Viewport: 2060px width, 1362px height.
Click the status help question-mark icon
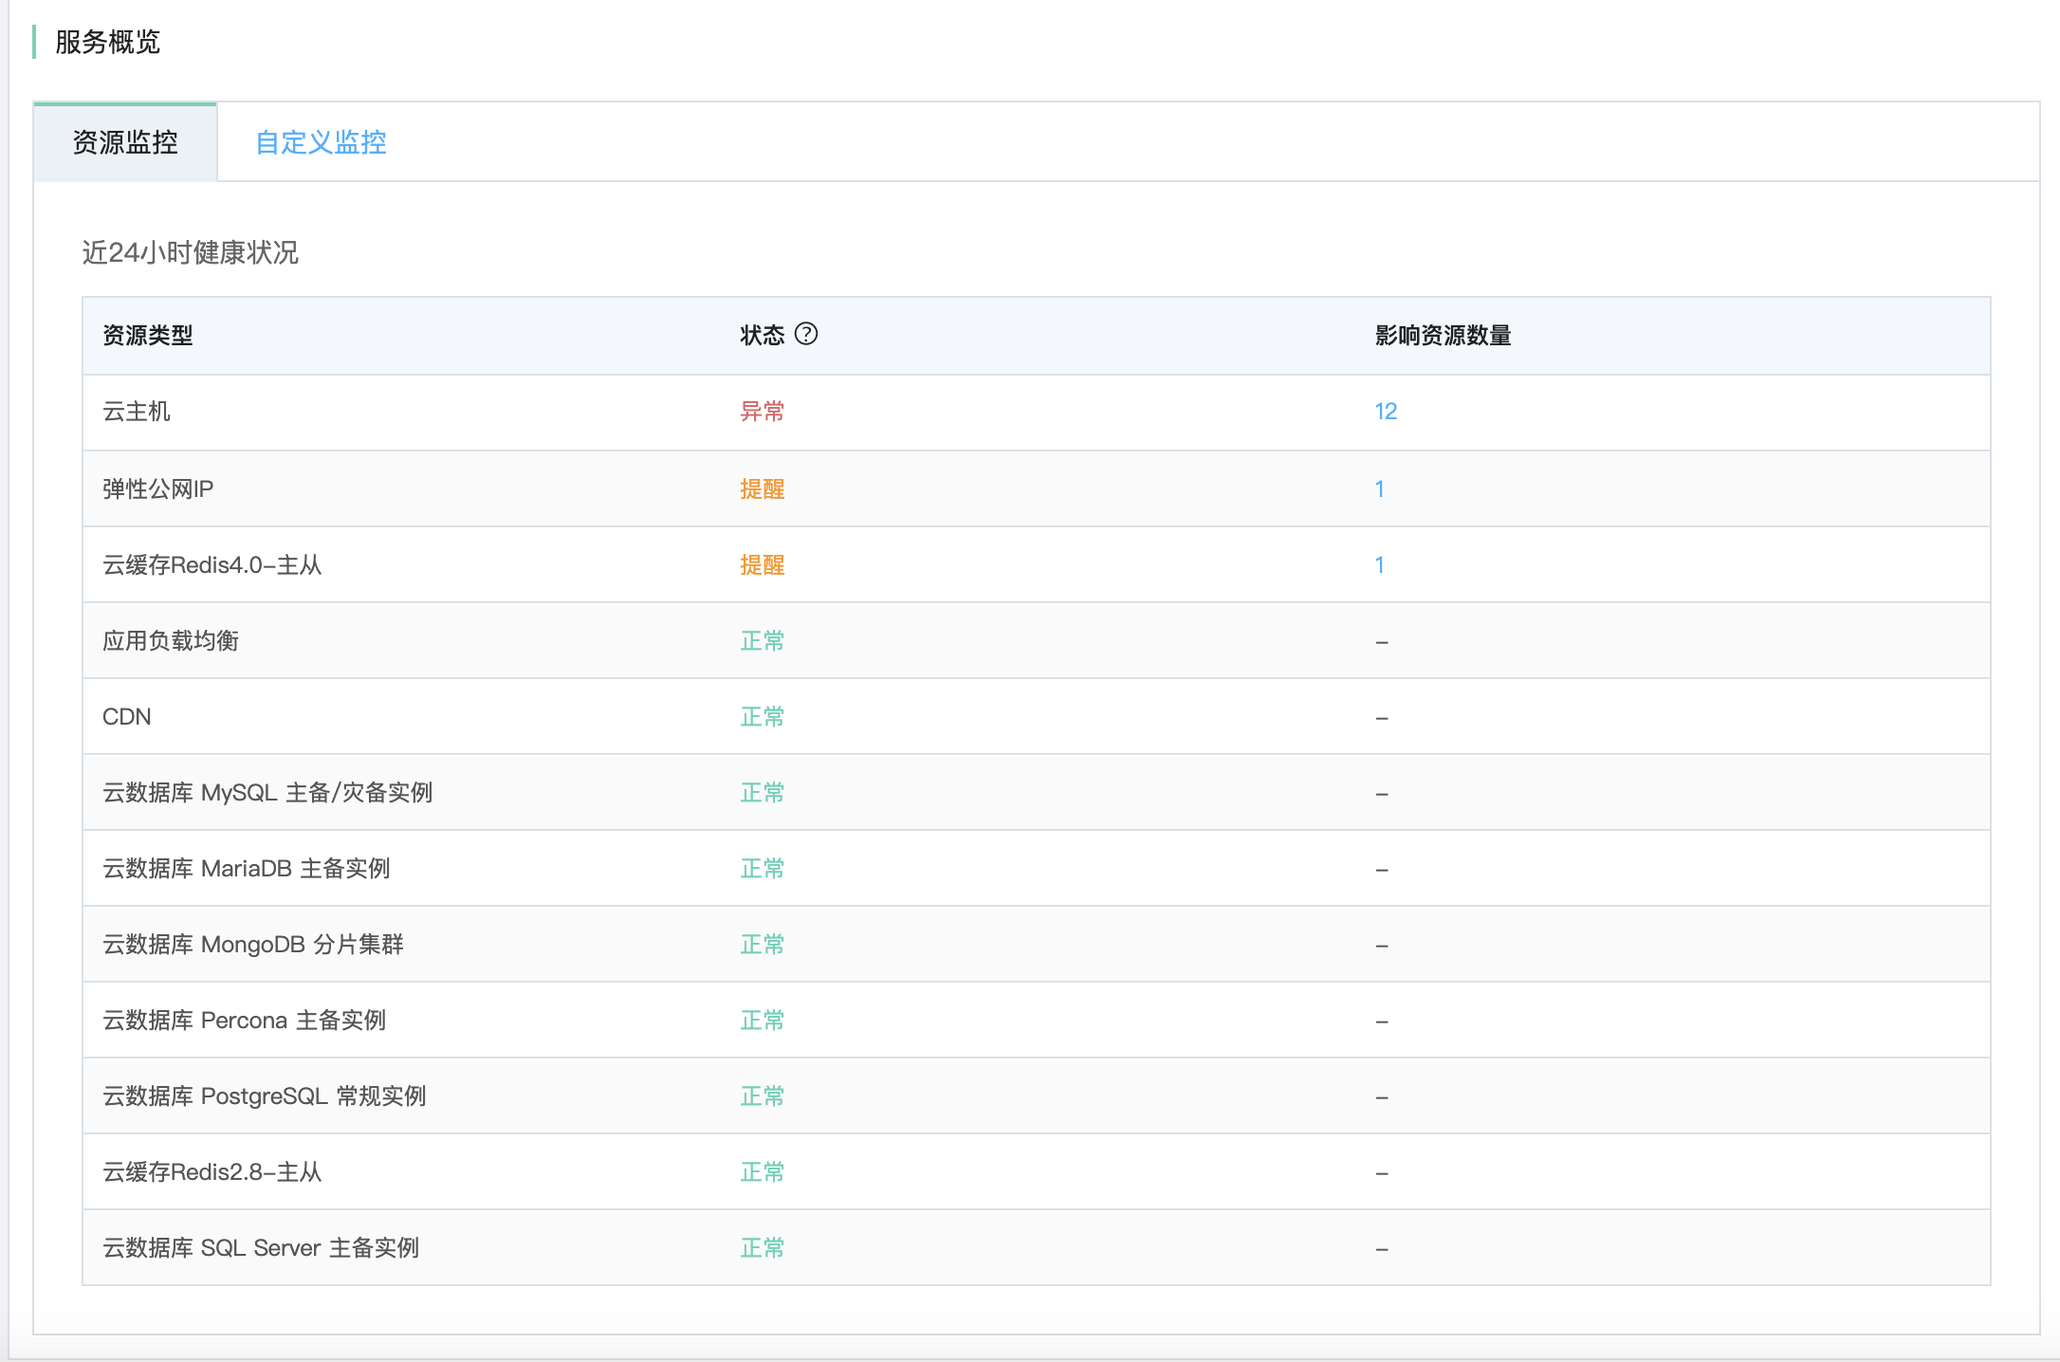805,334
